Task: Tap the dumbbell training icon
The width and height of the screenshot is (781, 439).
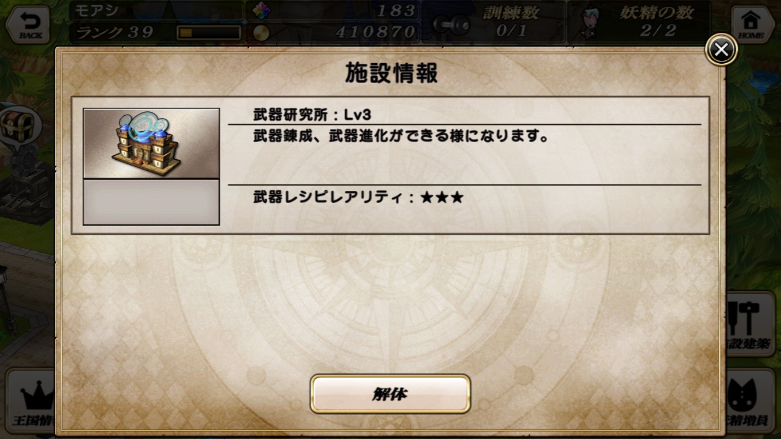Action: pyautogui.click(x=451, y=25)
